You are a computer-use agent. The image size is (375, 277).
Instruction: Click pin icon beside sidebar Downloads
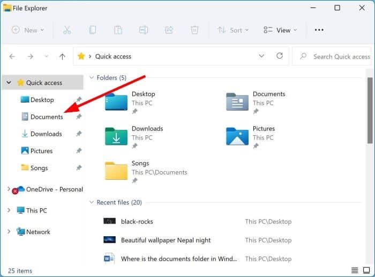[x=79, y=134]
